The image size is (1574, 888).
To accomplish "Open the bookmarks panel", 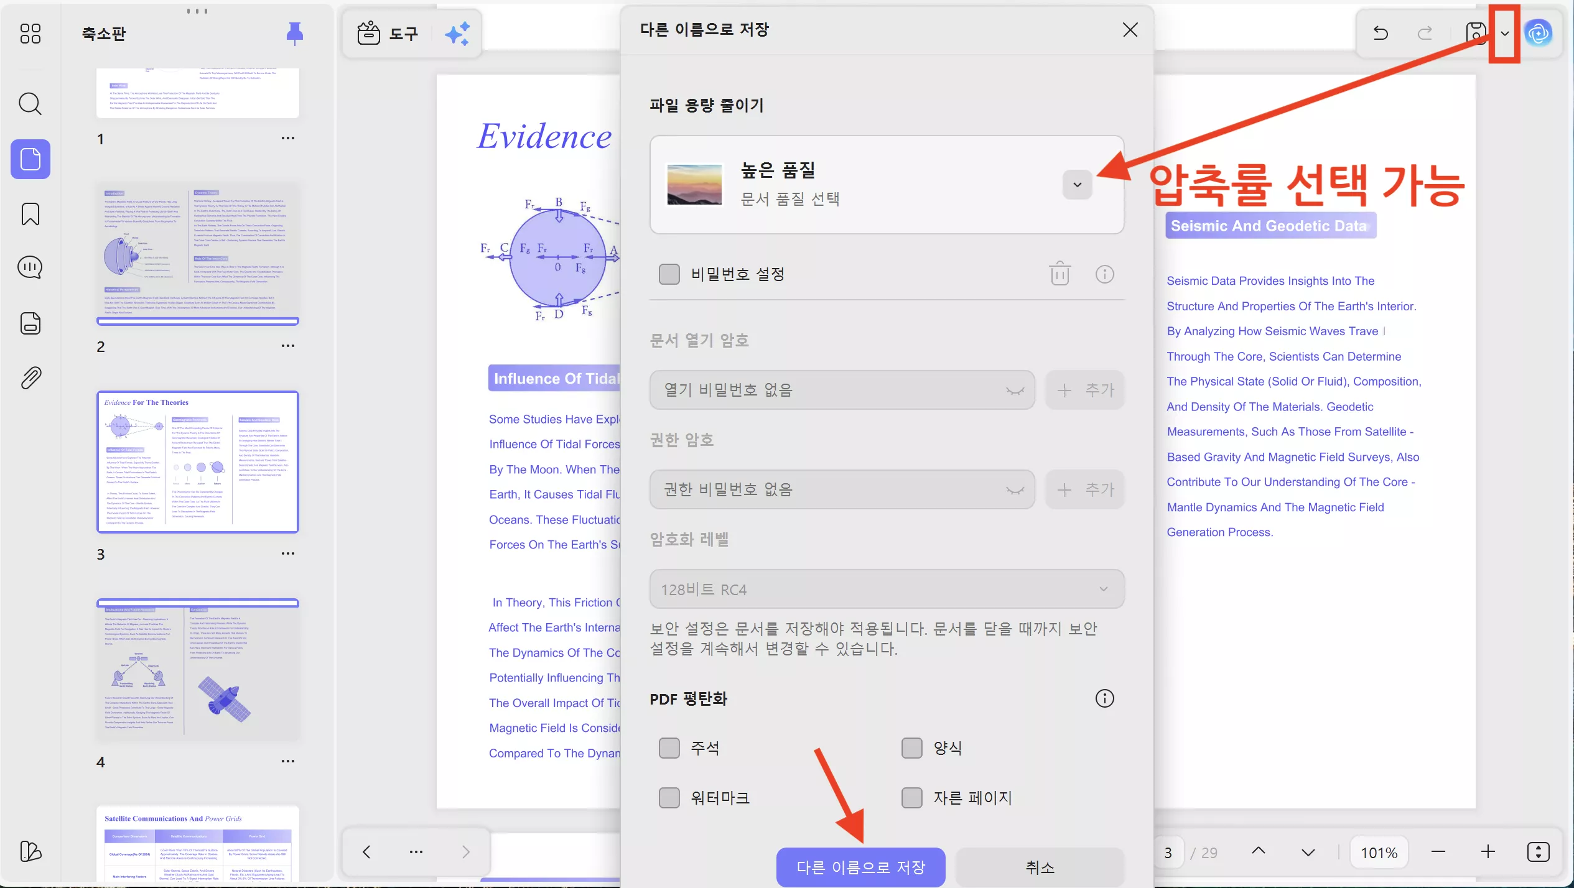I will (29, 214).
